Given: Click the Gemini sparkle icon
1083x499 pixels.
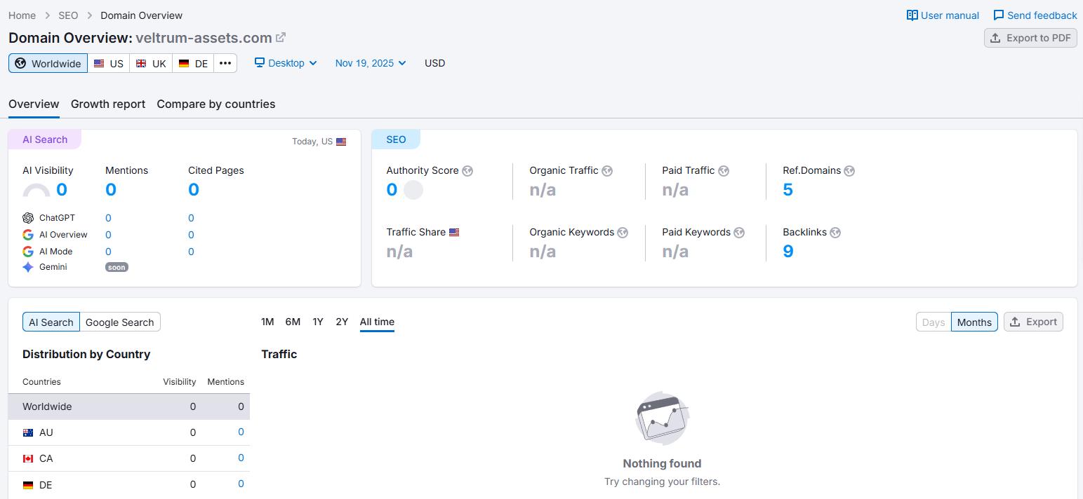Looking at the screenshot, I should (x=28, y=267).
